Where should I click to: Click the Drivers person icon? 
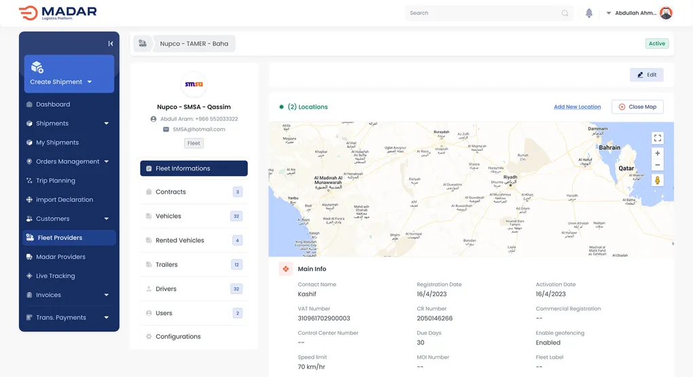[x=149, y=289]
